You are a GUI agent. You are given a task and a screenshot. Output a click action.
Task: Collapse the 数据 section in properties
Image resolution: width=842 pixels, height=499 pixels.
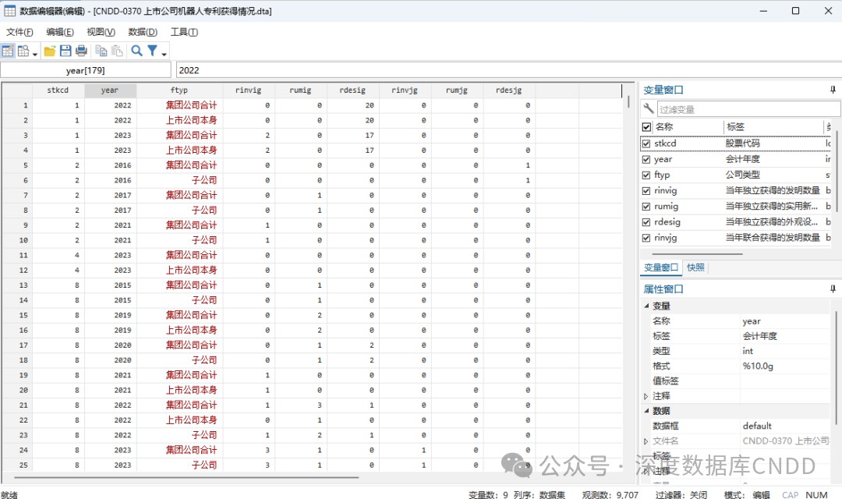click(646, 411)
